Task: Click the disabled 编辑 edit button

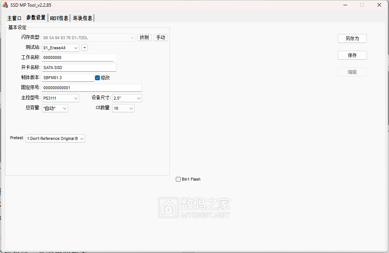Action: click(352, 72)
